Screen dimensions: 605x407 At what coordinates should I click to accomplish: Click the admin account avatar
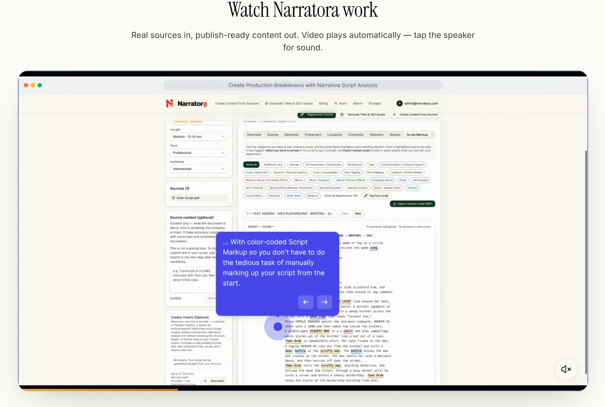[399, 103]
